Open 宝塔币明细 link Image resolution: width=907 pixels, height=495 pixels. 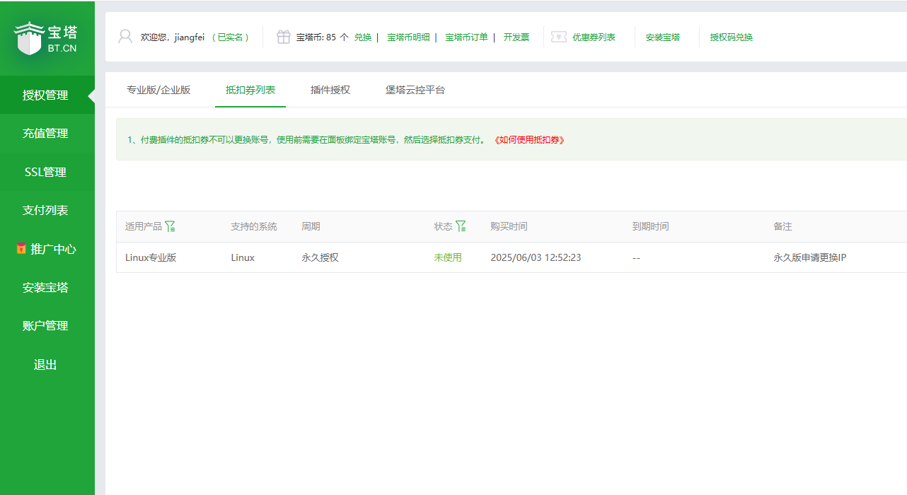(x=408, y=37)
